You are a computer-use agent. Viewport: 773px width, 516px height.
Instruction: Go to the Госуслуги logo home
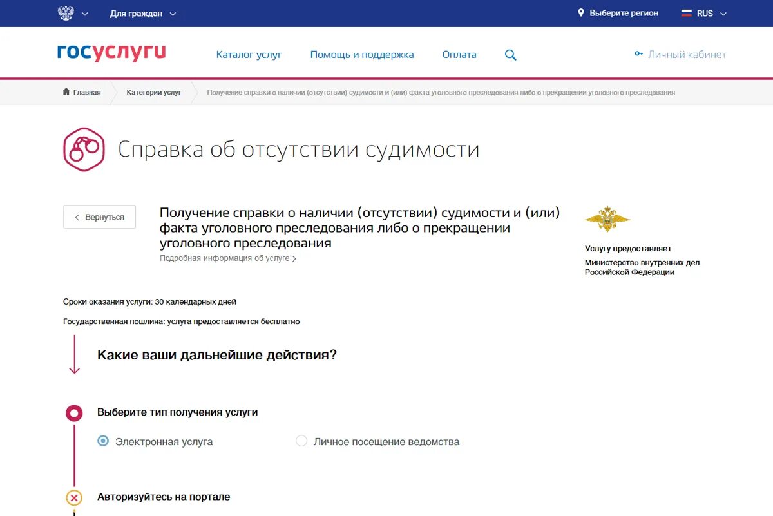(111, 53)
